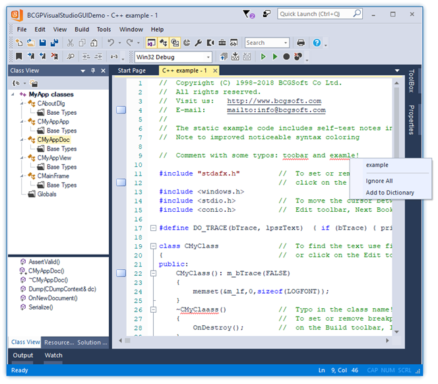Open the Tools menu
This screenshot has height=384, width=438.
(104, 29)
